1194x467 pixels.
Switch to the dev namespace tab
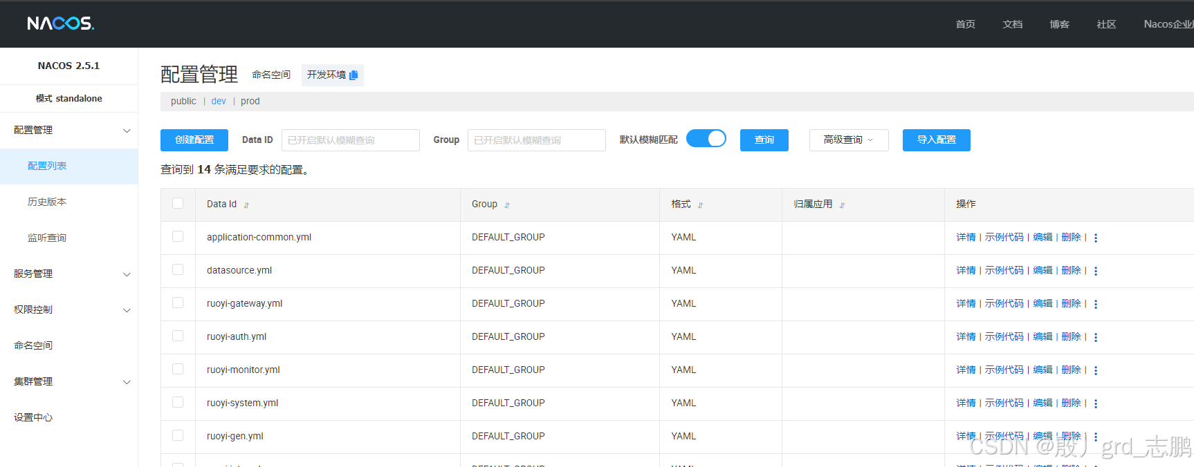tap(219, 102)
